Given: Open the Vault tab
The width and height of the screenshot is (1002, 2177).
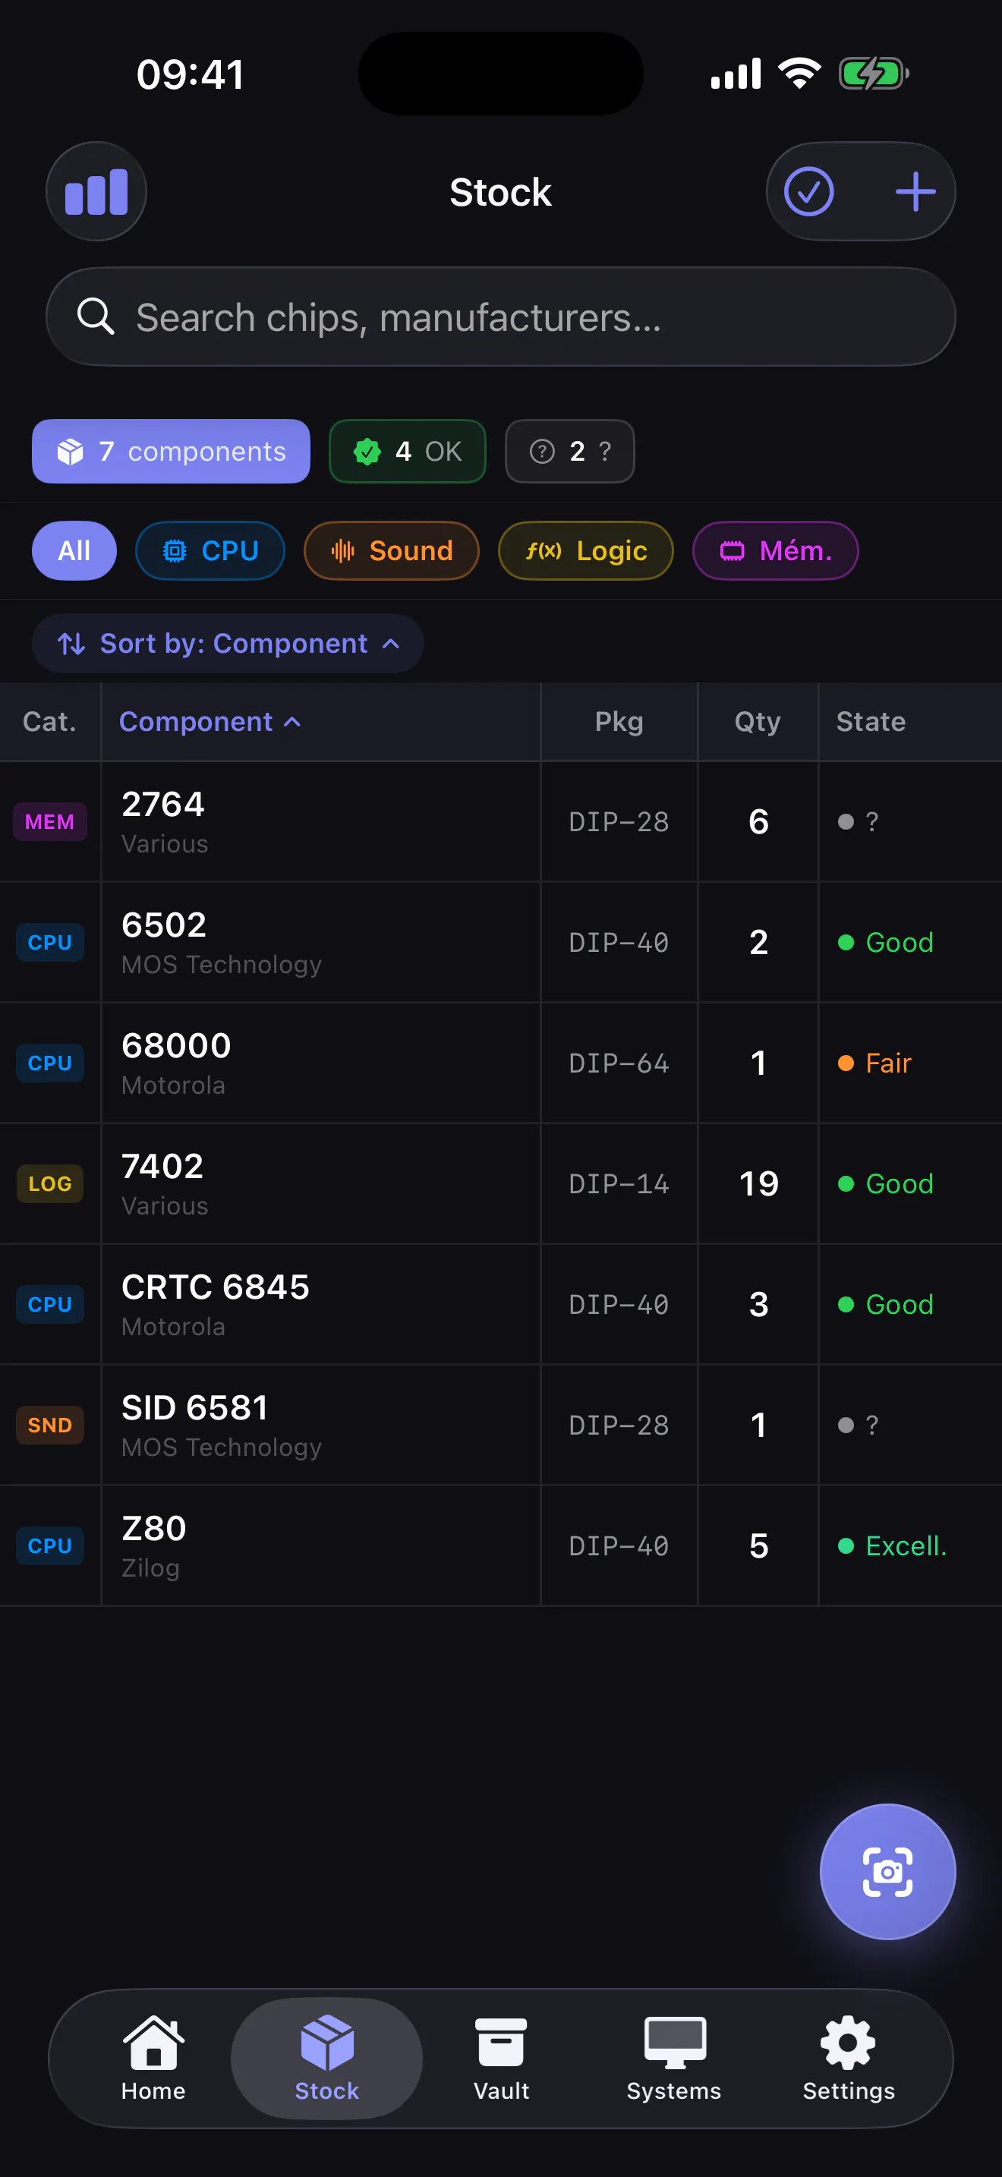Looking at the screenshot, I should tap(501, 2058).
